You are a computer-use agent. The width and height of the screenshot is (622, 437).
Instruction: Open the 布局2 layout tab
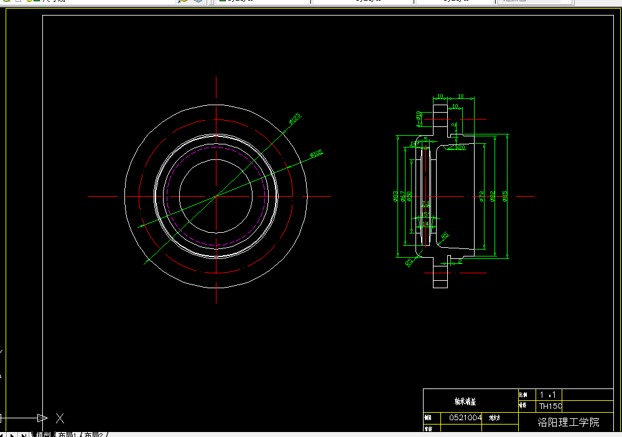94,435
